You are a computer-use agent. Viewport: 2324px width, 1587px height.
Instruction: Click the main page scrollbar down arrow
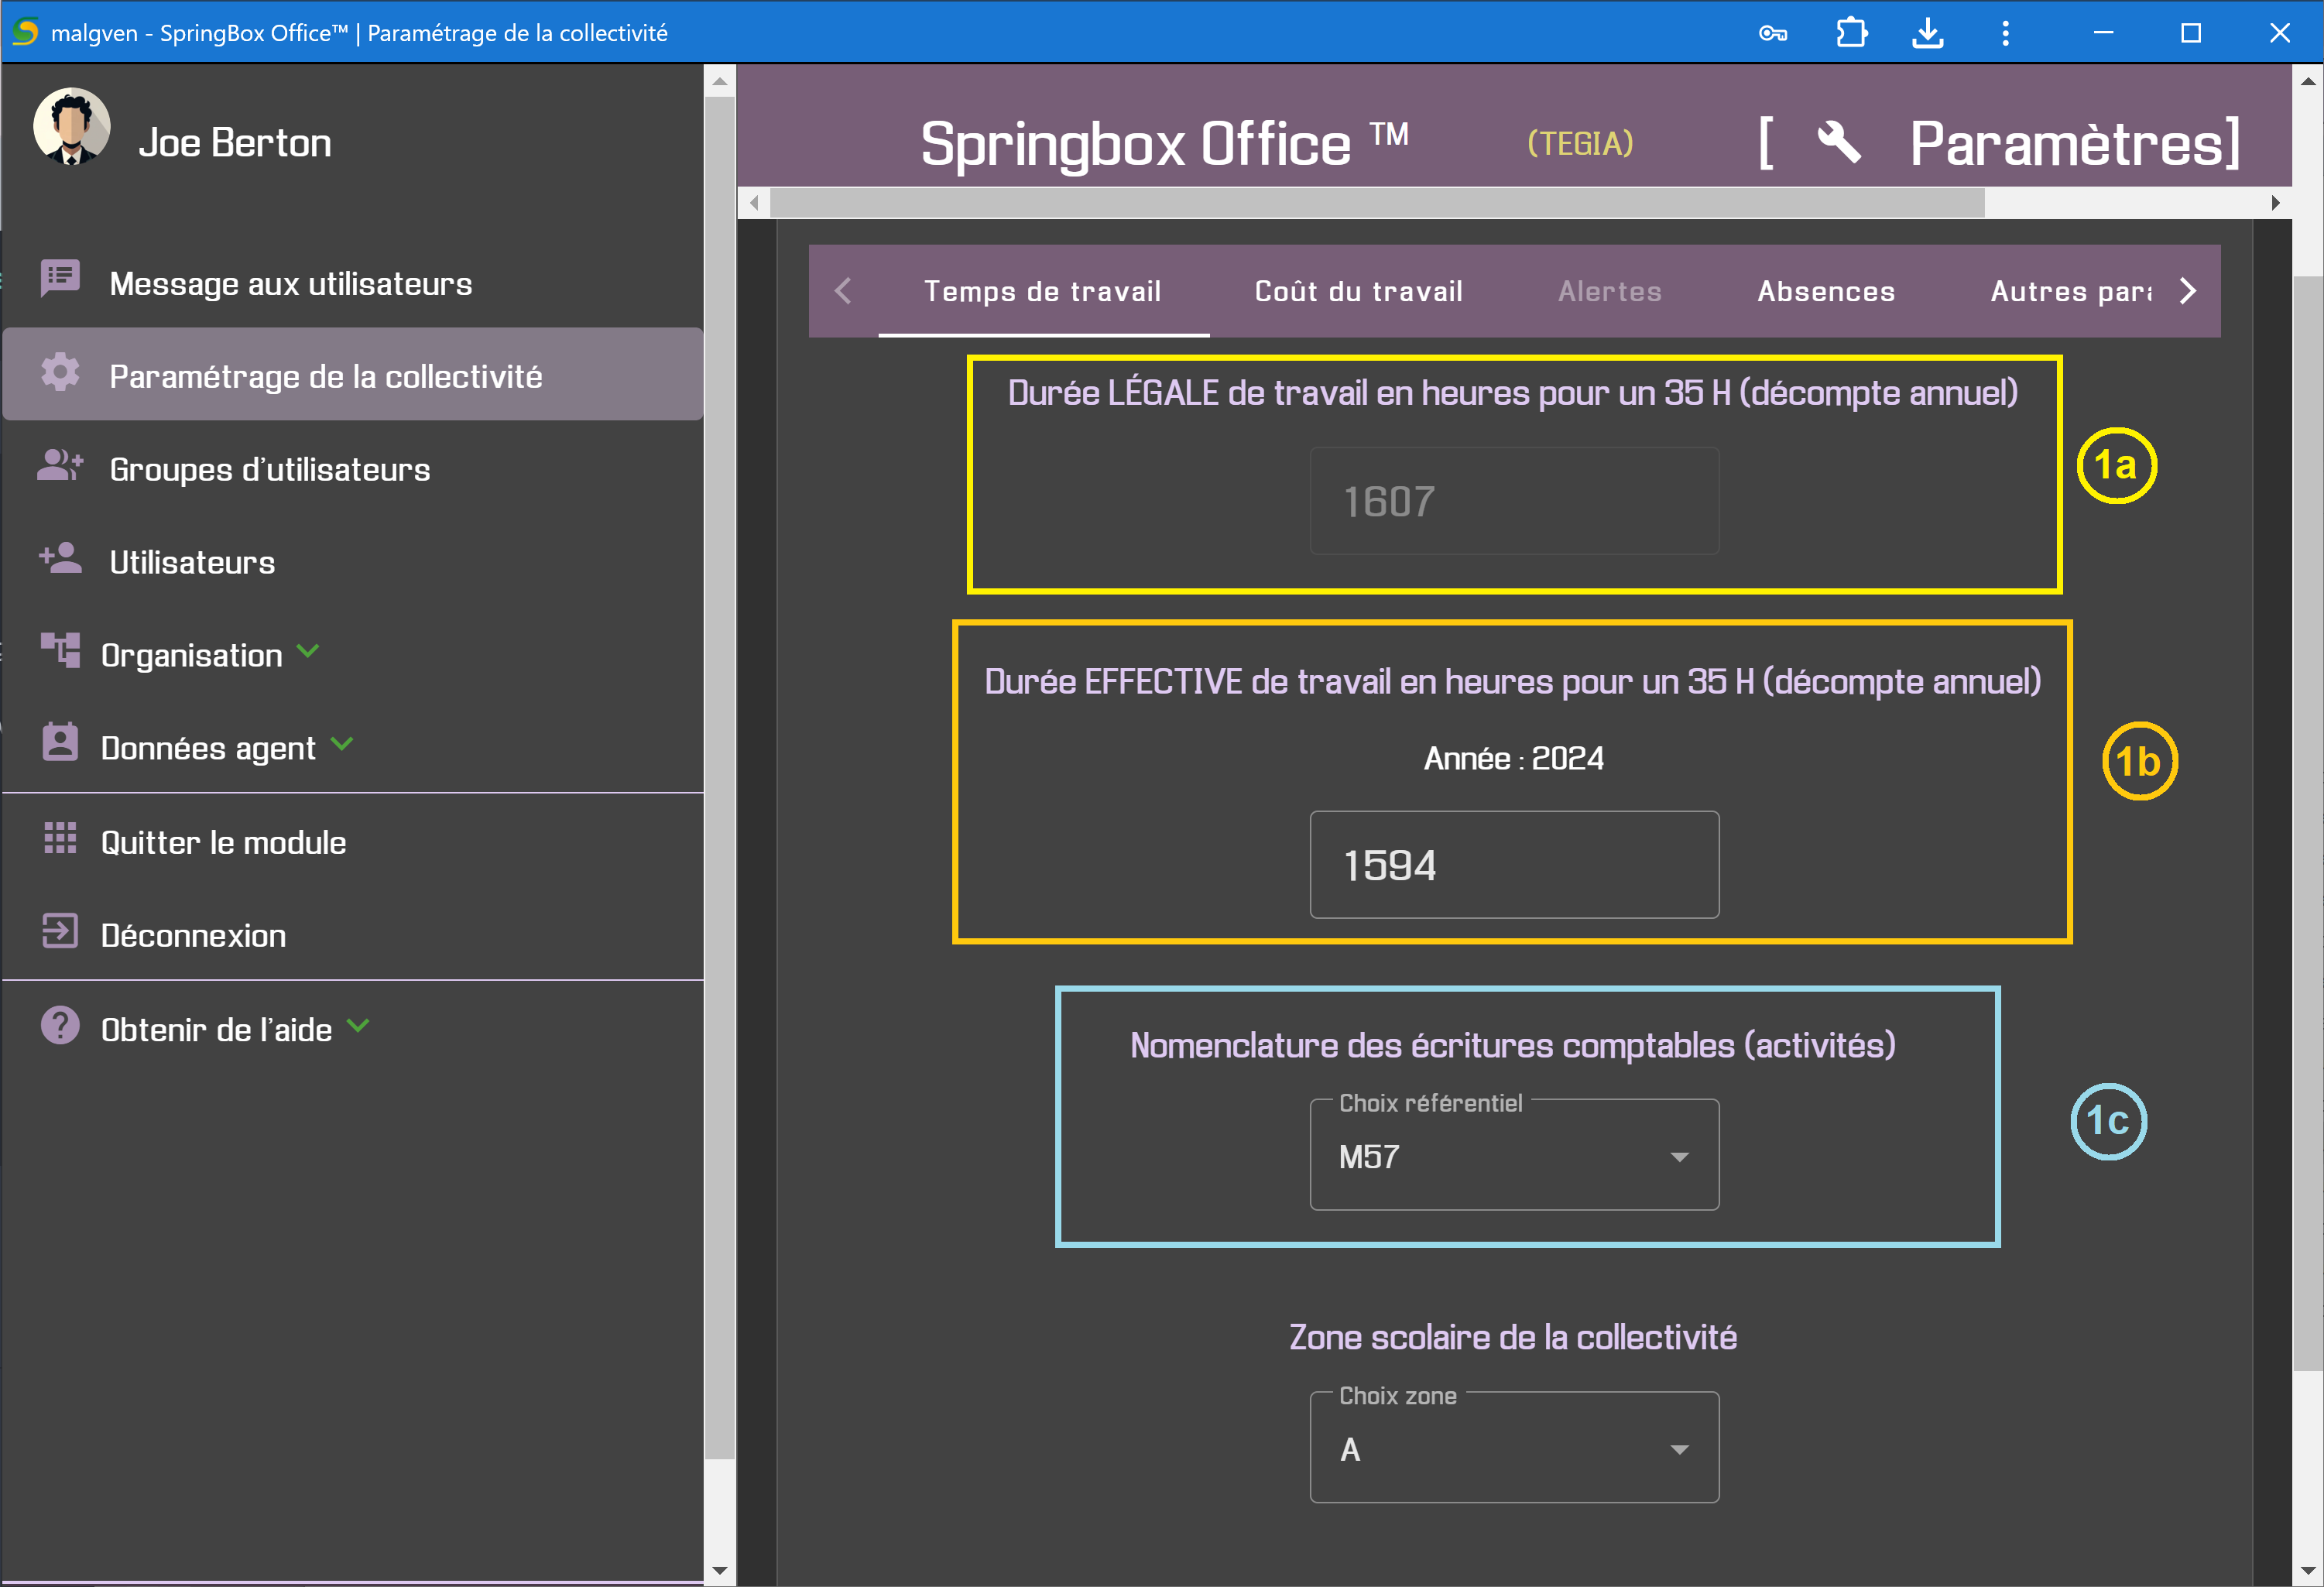[2307, 1570]
